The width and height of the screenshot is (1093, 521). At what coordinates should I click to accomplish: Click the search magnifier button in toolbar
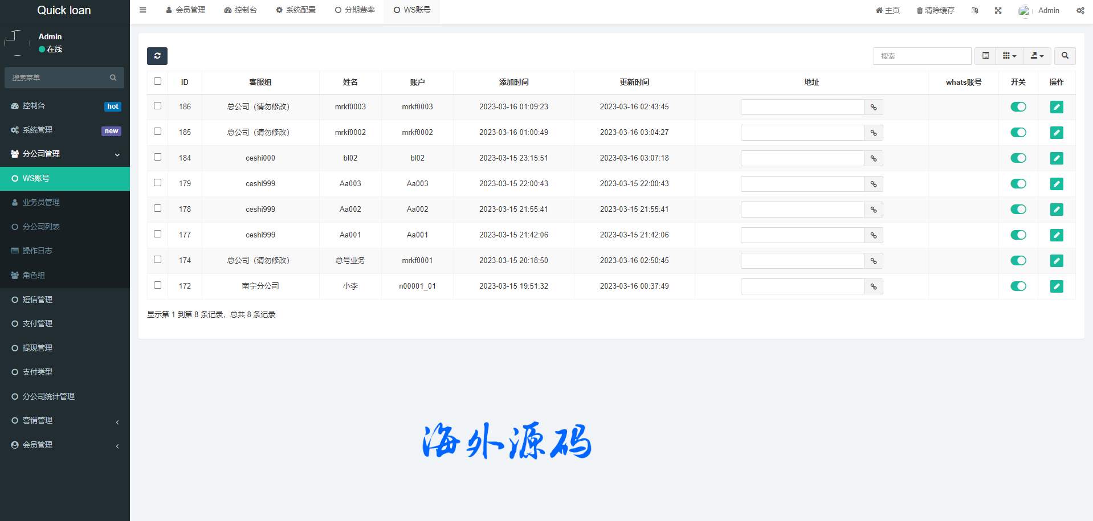tap(1065, 56)
